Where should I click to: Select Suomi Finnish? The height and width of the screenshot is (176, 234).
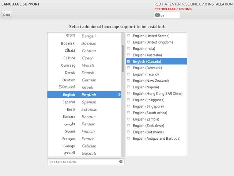coord(84,131)
